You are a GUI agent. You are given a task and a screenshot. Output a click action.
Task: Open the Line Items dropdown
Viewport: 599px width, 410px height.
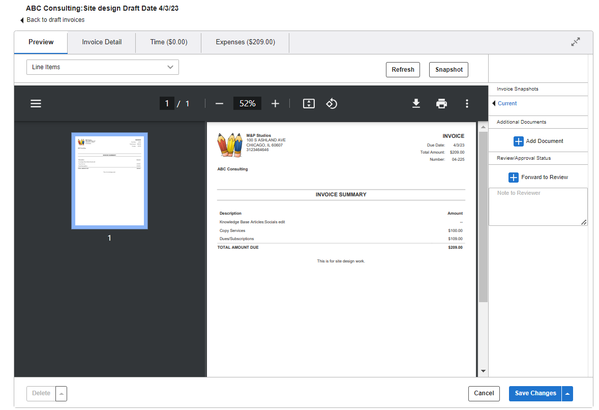tap(103, 67)
